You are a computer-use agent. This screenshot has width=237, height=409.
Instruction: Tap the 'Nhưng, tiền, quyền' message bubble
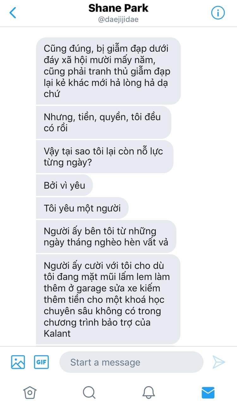click(103, 122)
